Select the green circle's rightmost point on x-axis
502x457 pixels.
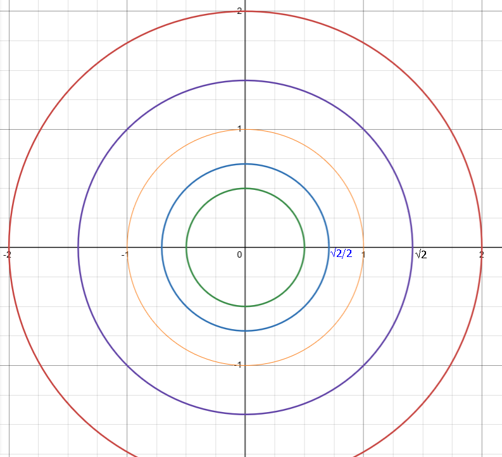click(x=304, y=247)
